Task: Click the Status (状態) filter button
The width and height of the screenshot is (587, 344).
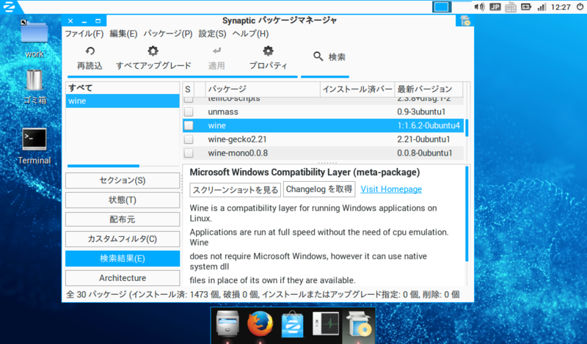Action: pos(123,200)
